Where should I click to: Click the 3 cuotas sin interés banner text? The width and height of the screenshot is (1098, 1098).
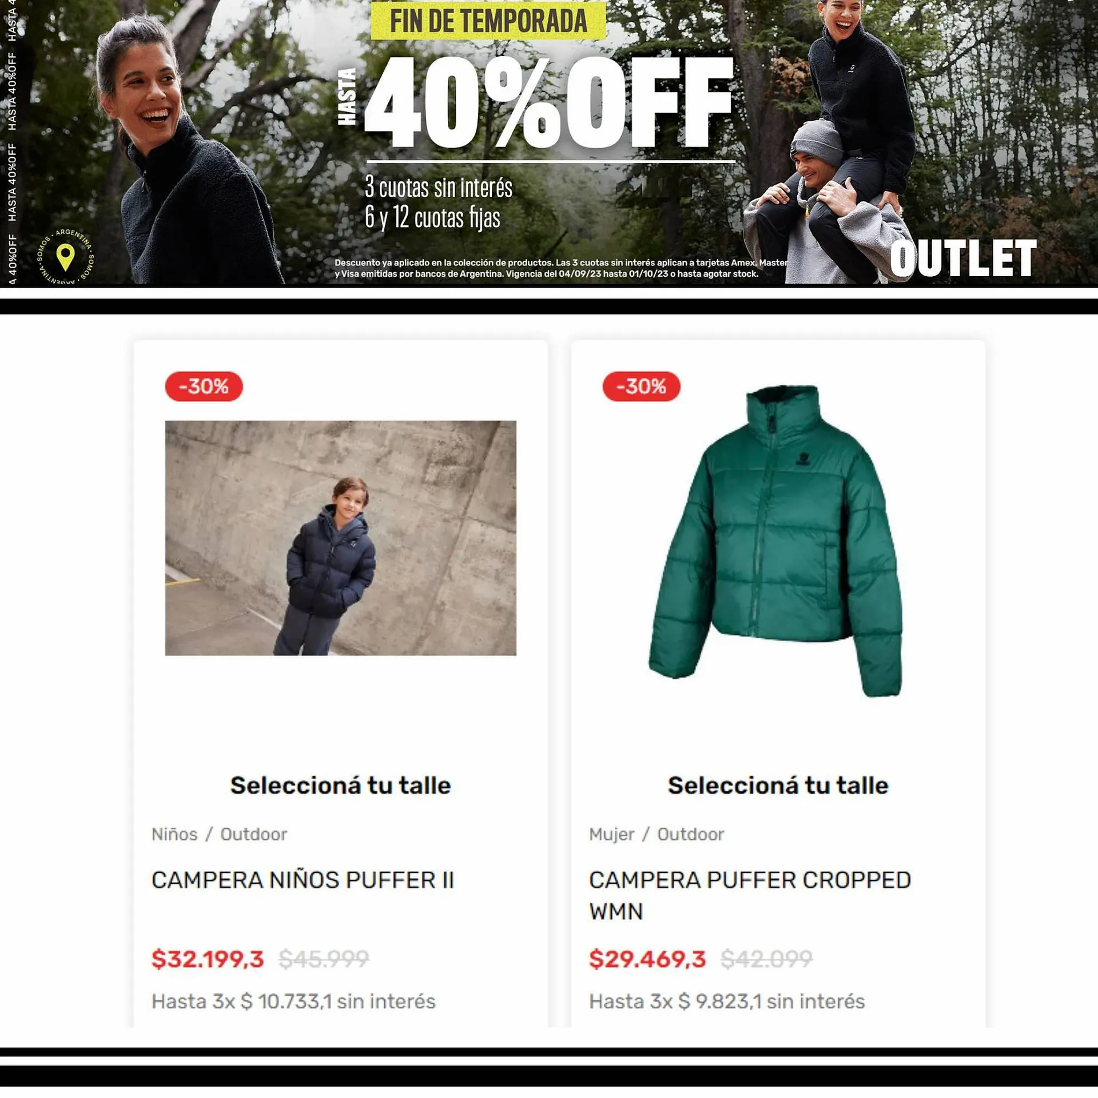(x=439, y=187)
